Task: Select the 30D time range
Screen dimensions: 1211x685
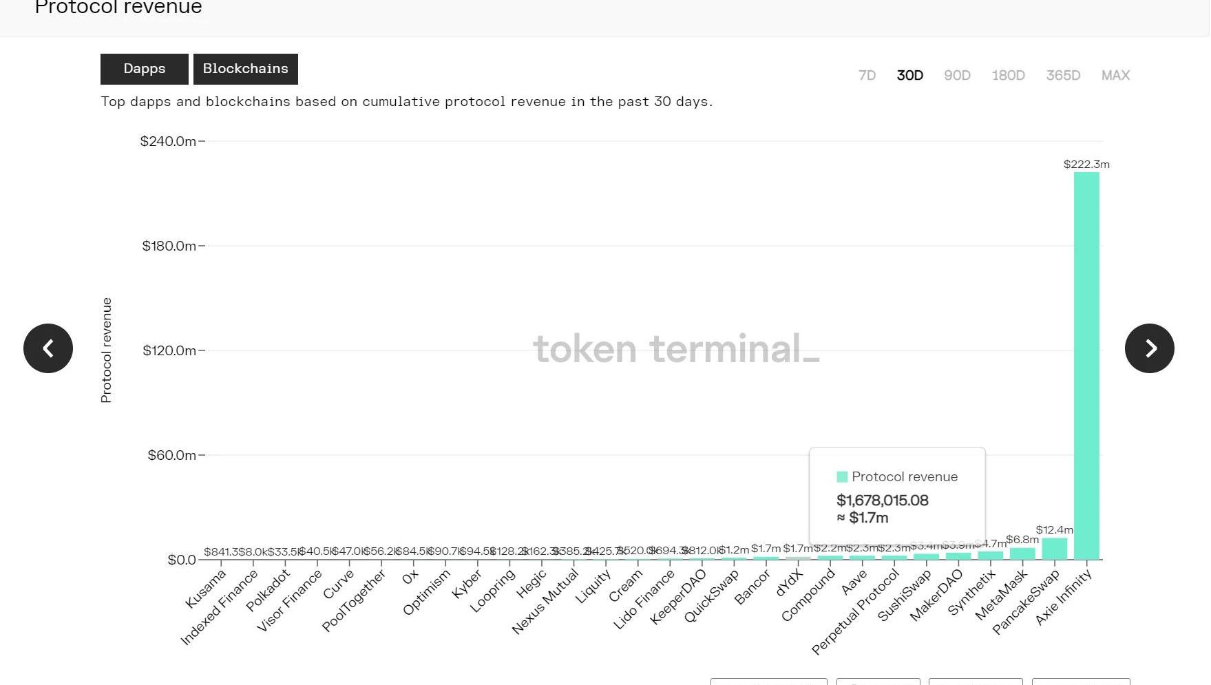Action: [909, 76]
